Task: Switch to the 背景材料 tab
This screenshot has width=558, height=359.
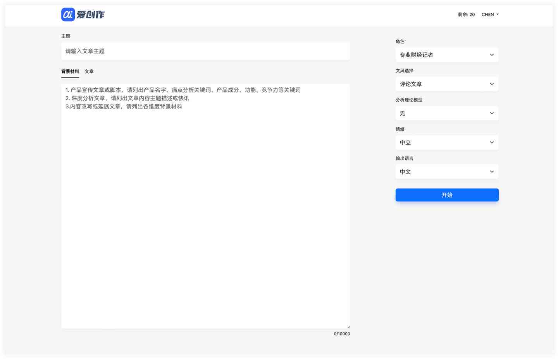Action: 70,72
